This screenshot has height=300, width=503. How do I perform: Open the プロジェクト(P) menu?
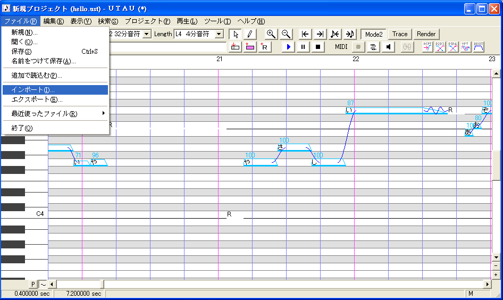click(147, 21)
